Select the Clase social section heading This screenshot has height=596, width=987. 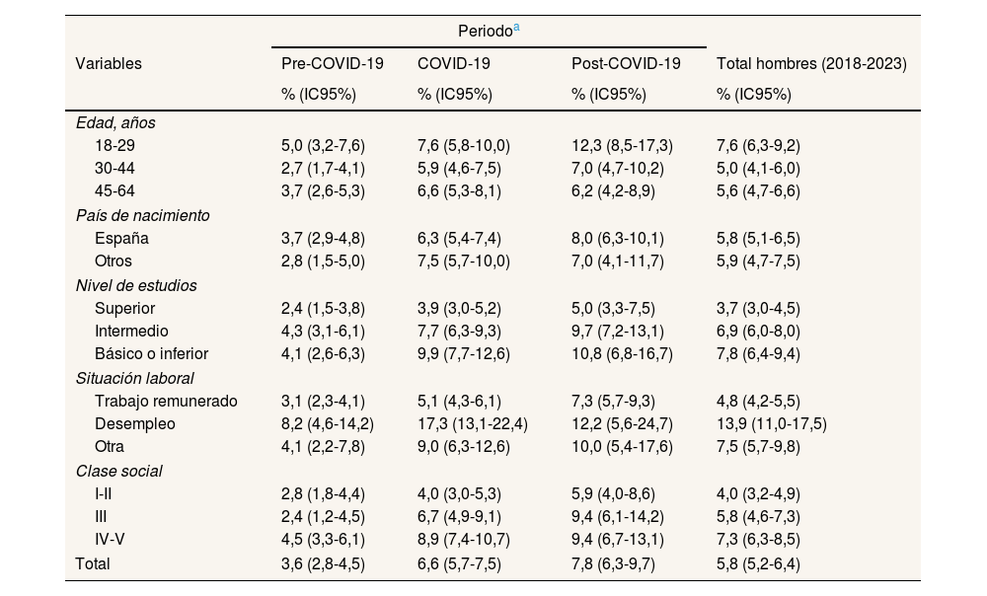coord(118,471)
